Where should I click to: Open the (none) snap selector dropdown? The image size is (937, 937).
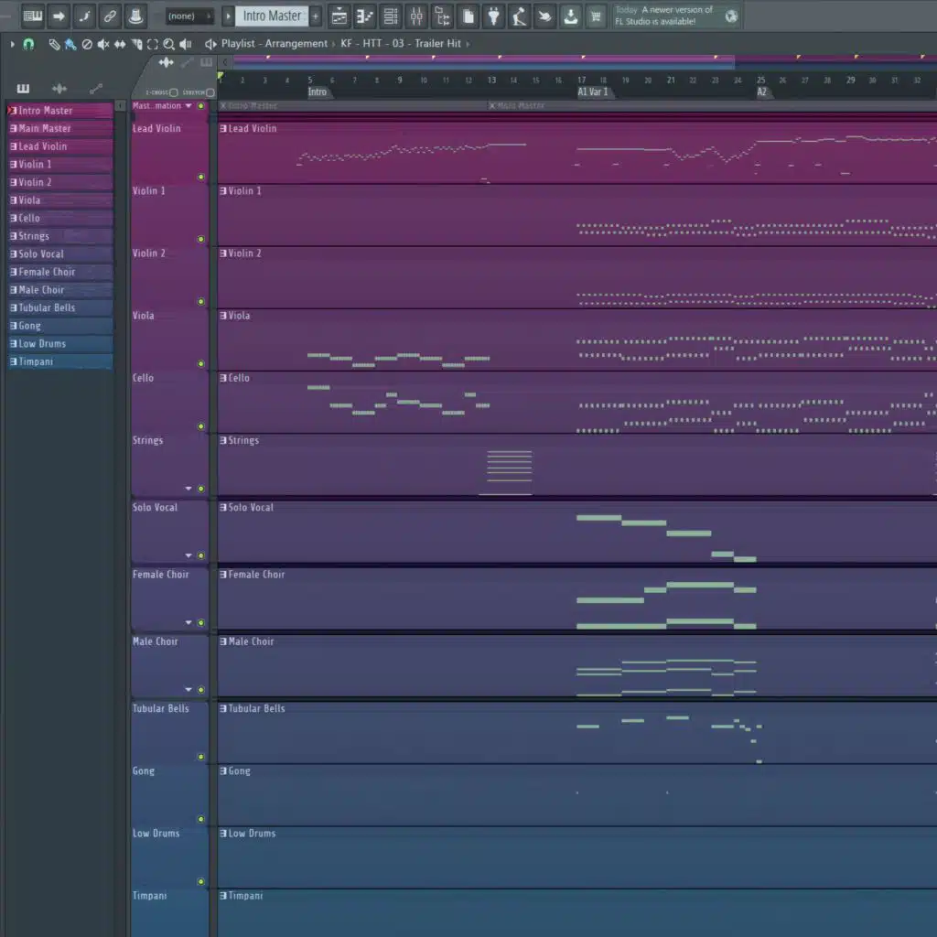(x=189, y=16)
